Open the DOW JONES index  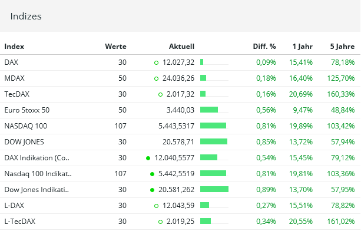click(x=24, y=142)
